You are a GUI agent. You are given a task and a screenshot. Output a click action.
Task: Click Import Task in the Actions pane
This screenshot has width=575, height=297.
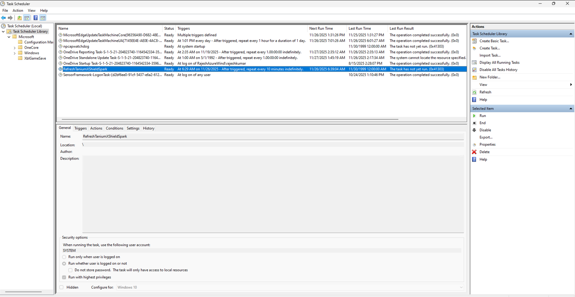[490, 55]
